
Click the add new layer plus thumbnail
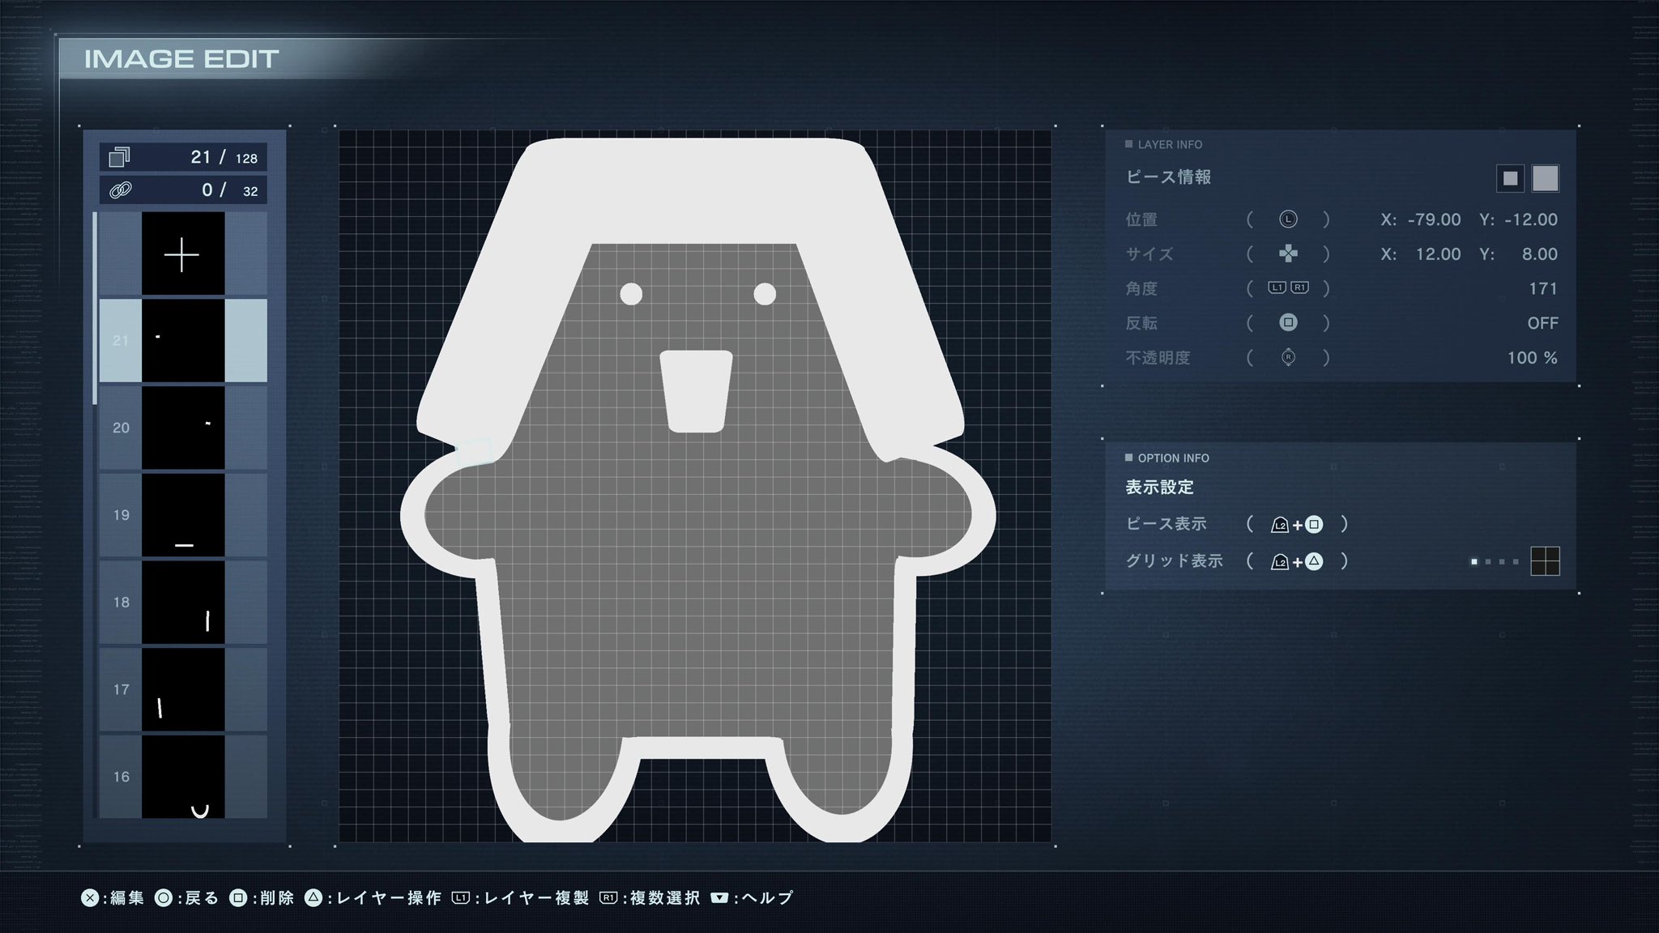(x=182, y=255)
